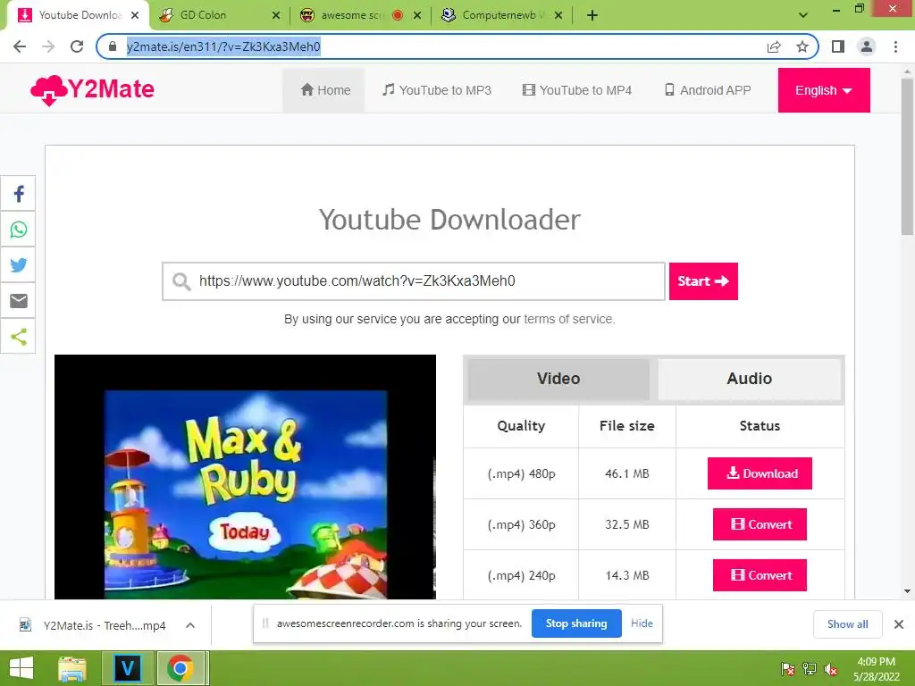915x686 pixels.
Task: Click Stop sharing button
Action: click(576, 623)
